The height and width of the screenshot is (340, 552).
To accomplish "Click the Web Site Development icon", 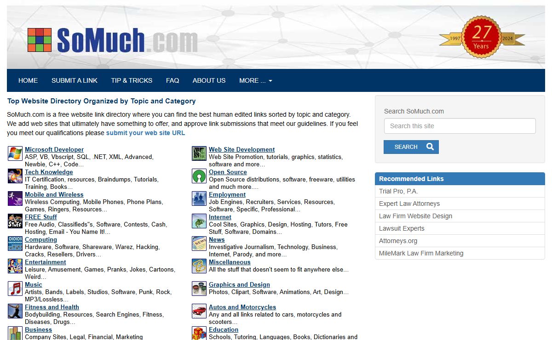I will pyautogui.click(x=199, y=153).
